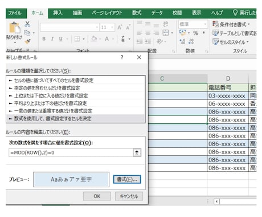Expand the Paste options arrow
262x217 pixels.
(15, 42)
